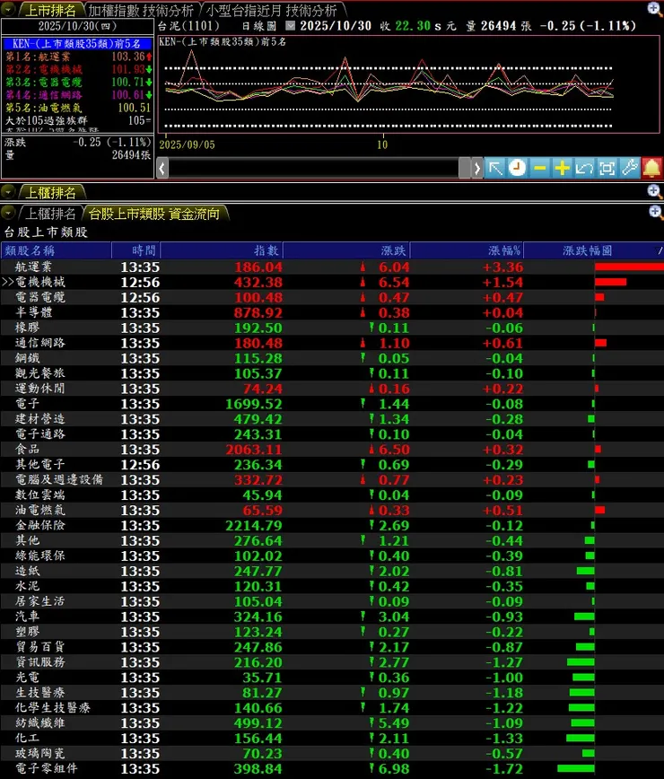664x779 pixels.
Task: Open the clock time-period tool
Action: pos(517,169)
